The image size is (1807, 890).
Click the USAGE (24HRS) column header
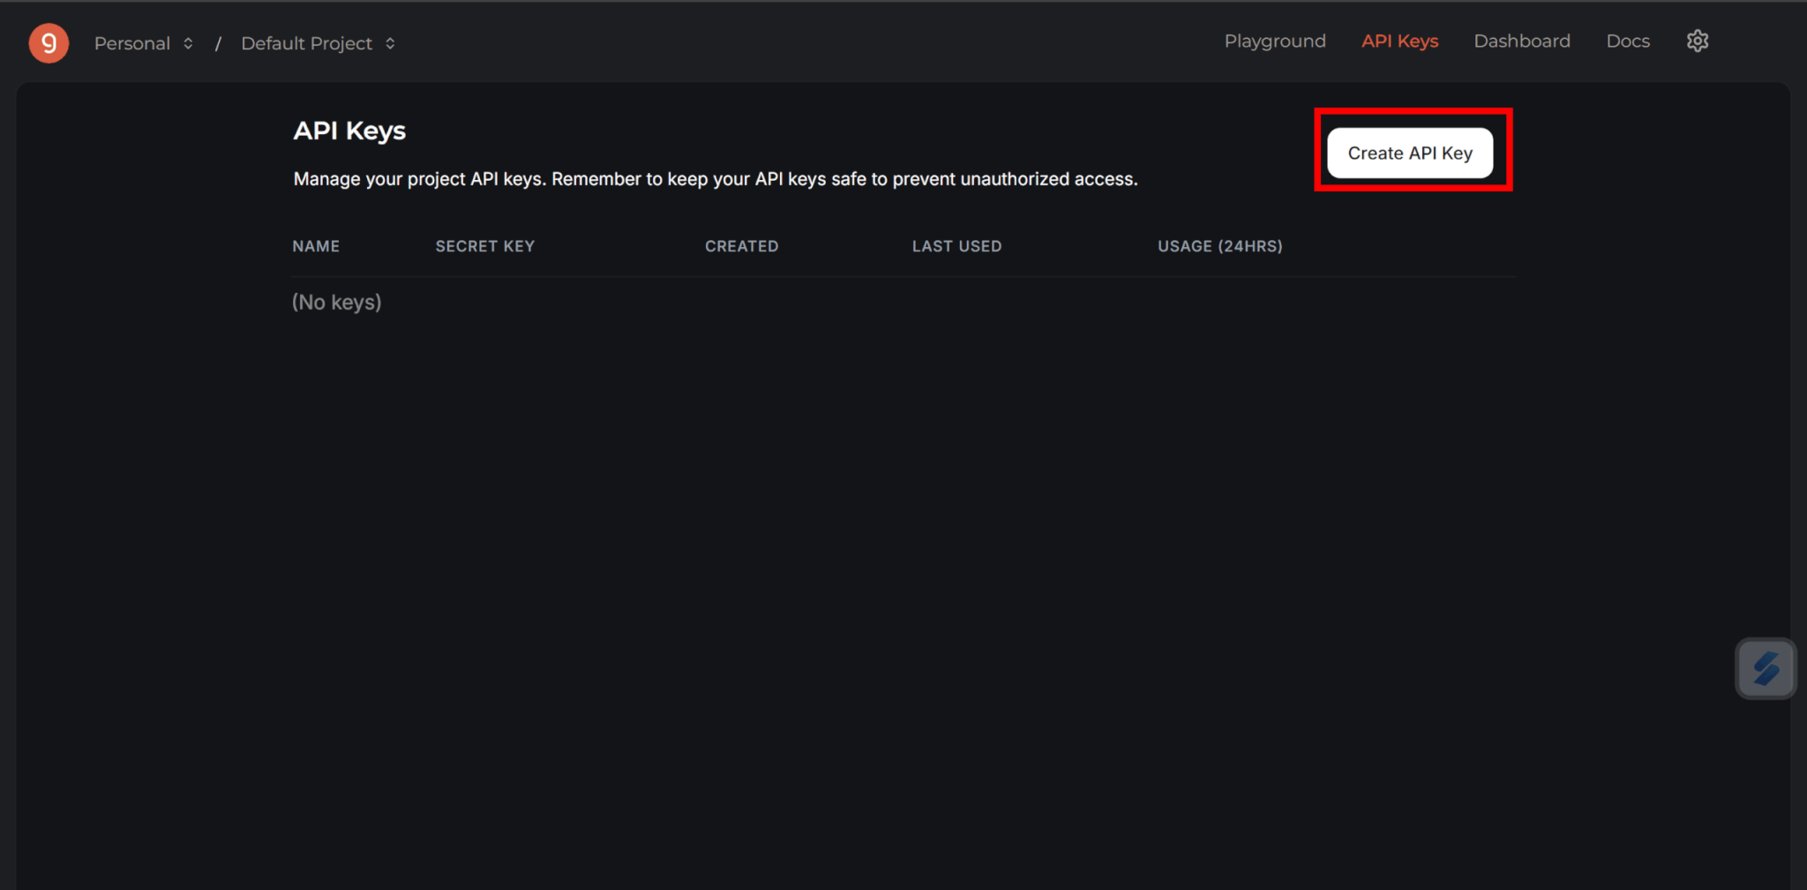(1219, 246)
